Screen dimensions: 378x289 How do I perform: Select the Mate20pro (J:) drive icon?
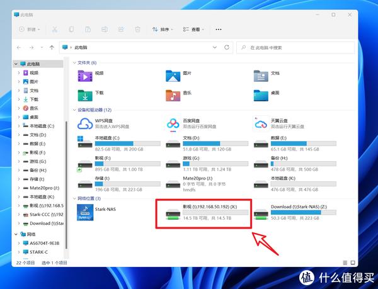click(173, 184)
